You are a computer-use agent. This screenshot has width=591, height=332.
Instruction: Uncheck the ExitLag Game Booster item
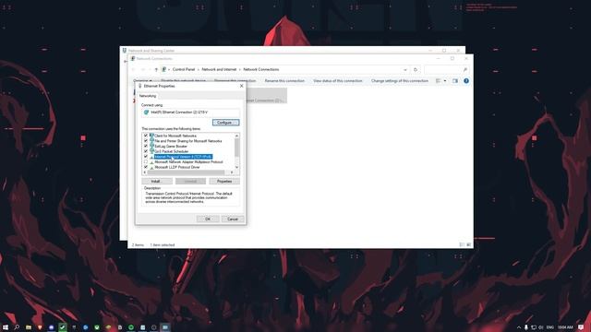pos(146,146)
